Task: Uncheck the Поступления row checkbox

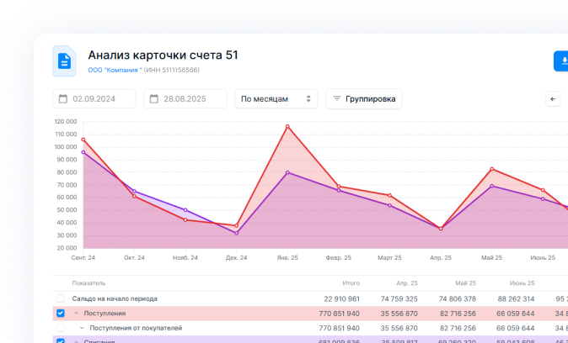Action: click(x=60, y=313)
